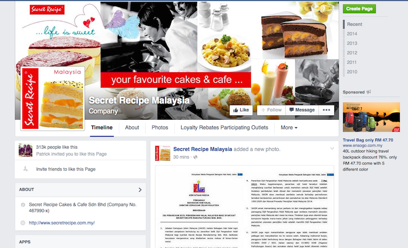Click the Follow button with plus icon
Image resolution: width=408 pixels, height=248 pixels.
pyautogui.click(x=271, y=110)
